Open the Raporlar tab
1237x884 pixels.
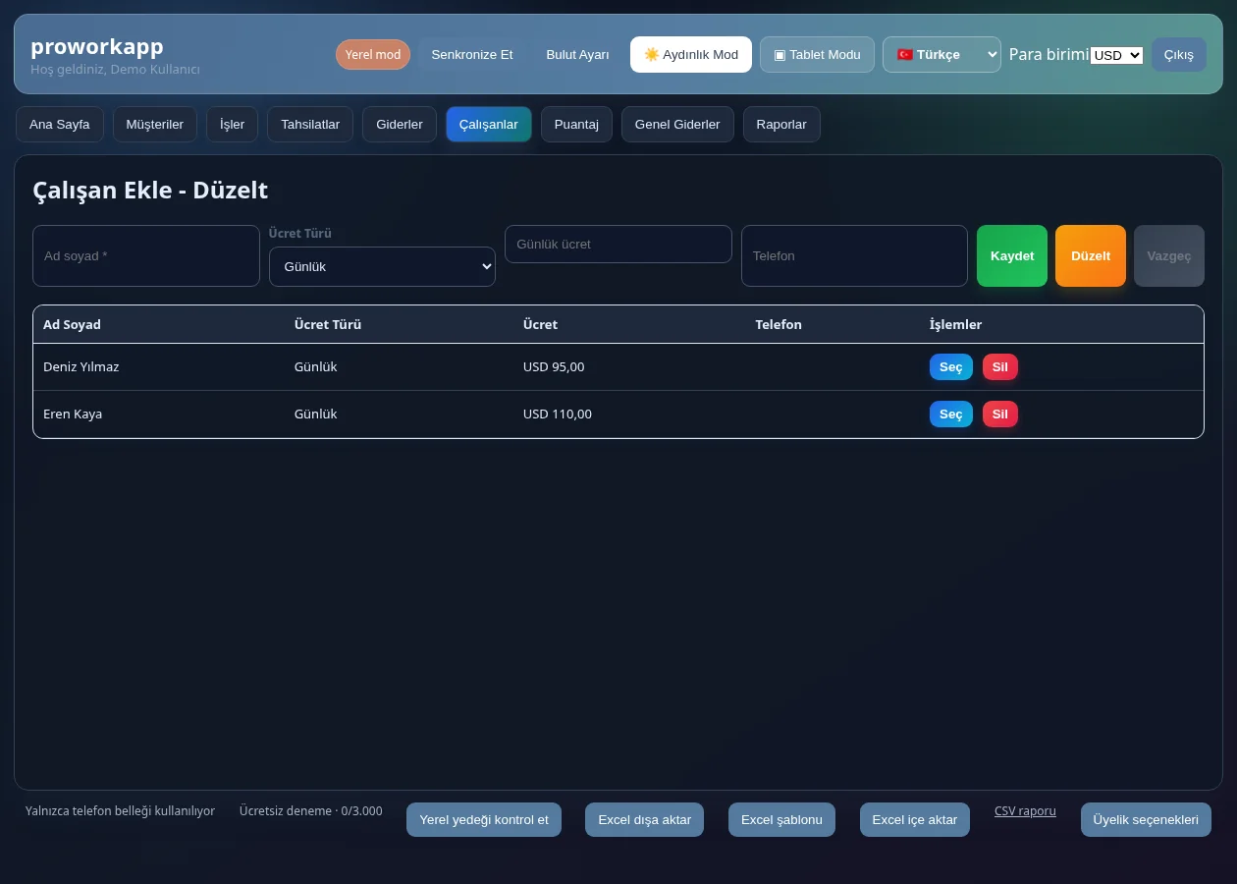tap(781, 125)
